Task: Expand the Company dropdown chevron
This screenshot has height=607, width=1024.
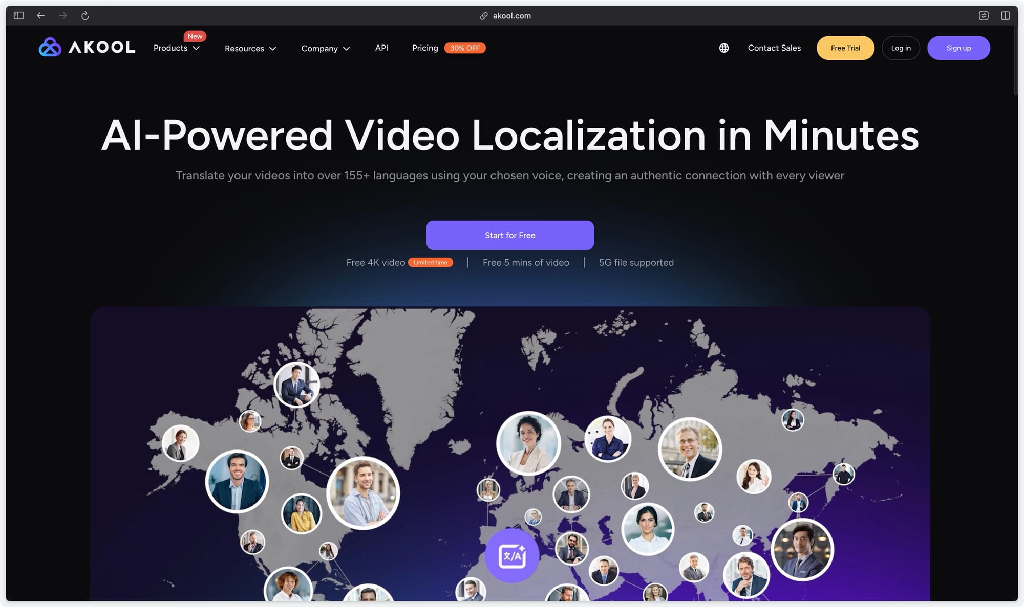Action: pyautogui.click(x=347, y=49)
